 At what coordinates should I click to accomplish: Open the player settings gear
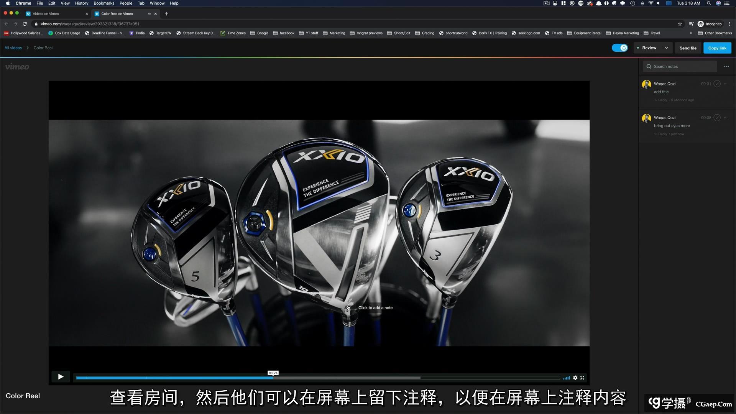[x=575, y=378]
